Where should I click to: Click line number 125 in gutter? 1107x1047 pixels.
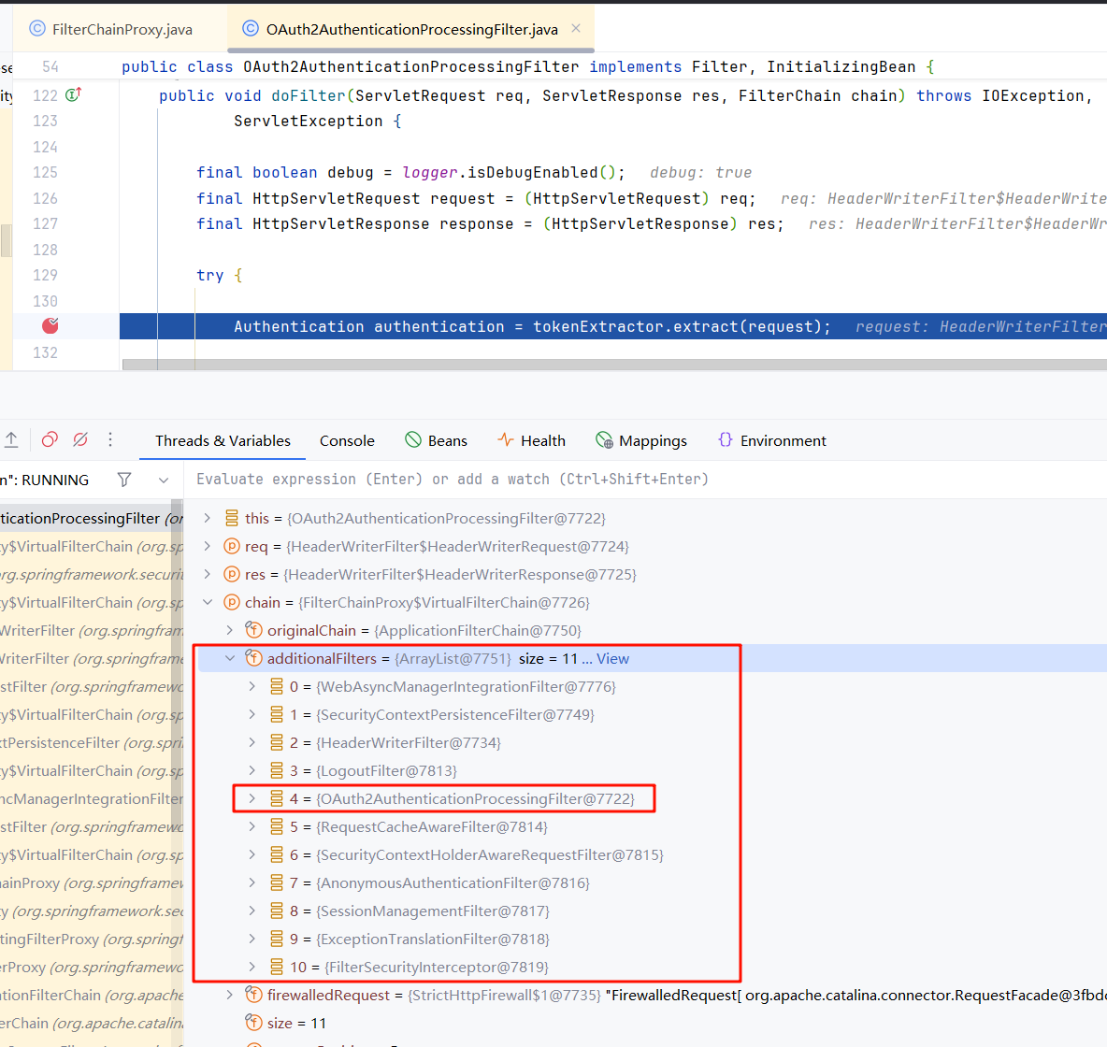pyautogui.click(x=45, y=172)
